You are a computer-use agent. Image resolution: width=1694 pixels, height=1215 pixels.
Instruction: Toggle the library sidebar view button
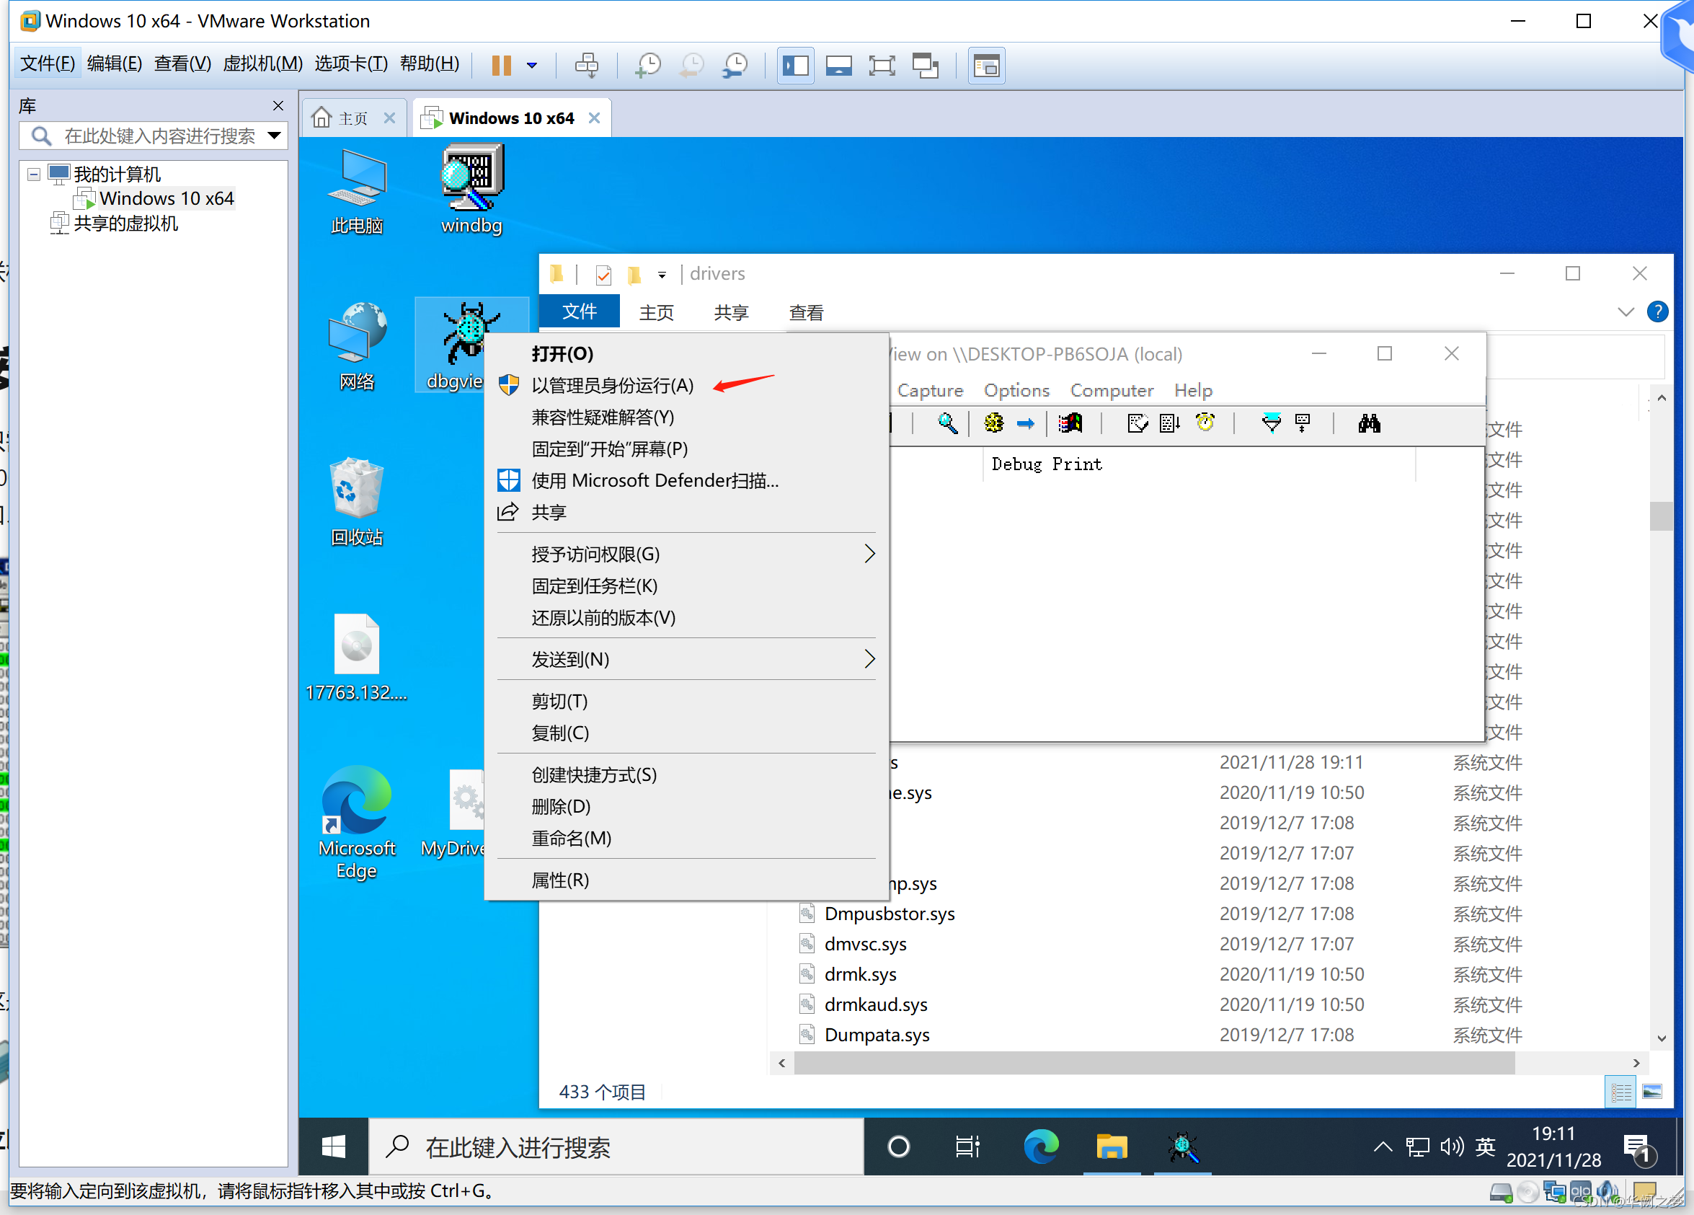tap(796, 66)
